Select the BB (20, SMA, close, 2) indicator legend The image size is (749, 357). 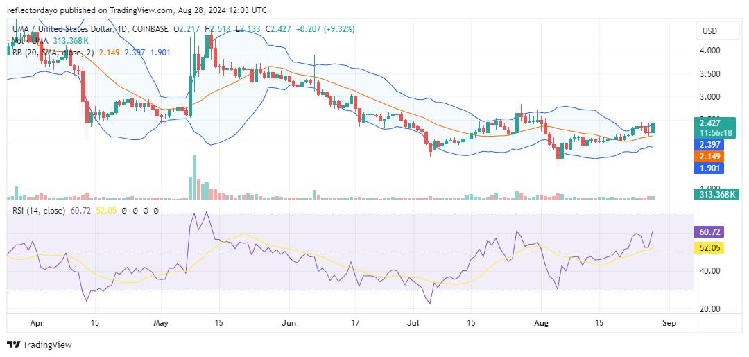coord(53,53)
